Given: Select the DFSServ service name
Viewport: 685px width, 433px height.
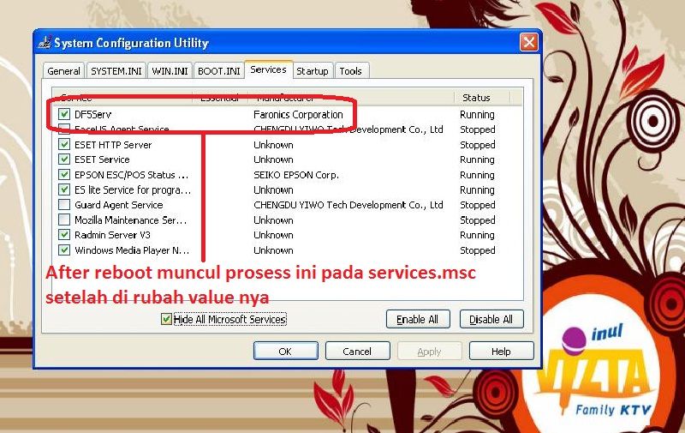Looking at the screenshot, I should point(93,115).
